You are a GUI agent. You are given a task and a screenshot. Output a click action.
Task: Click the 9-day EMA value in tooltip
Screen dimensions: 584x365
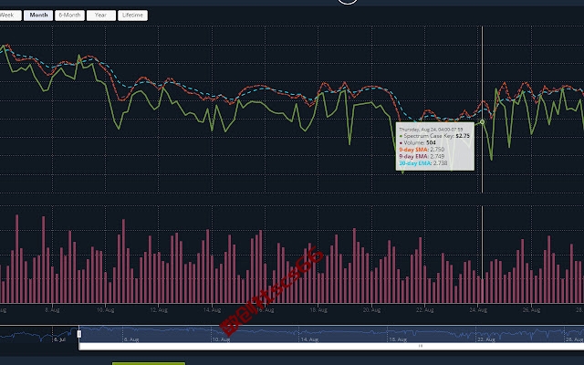422,156
